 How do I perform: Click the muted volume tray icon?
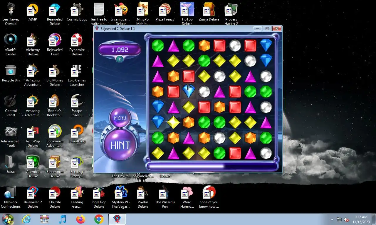pyautogui.click(x=347, y=219)
